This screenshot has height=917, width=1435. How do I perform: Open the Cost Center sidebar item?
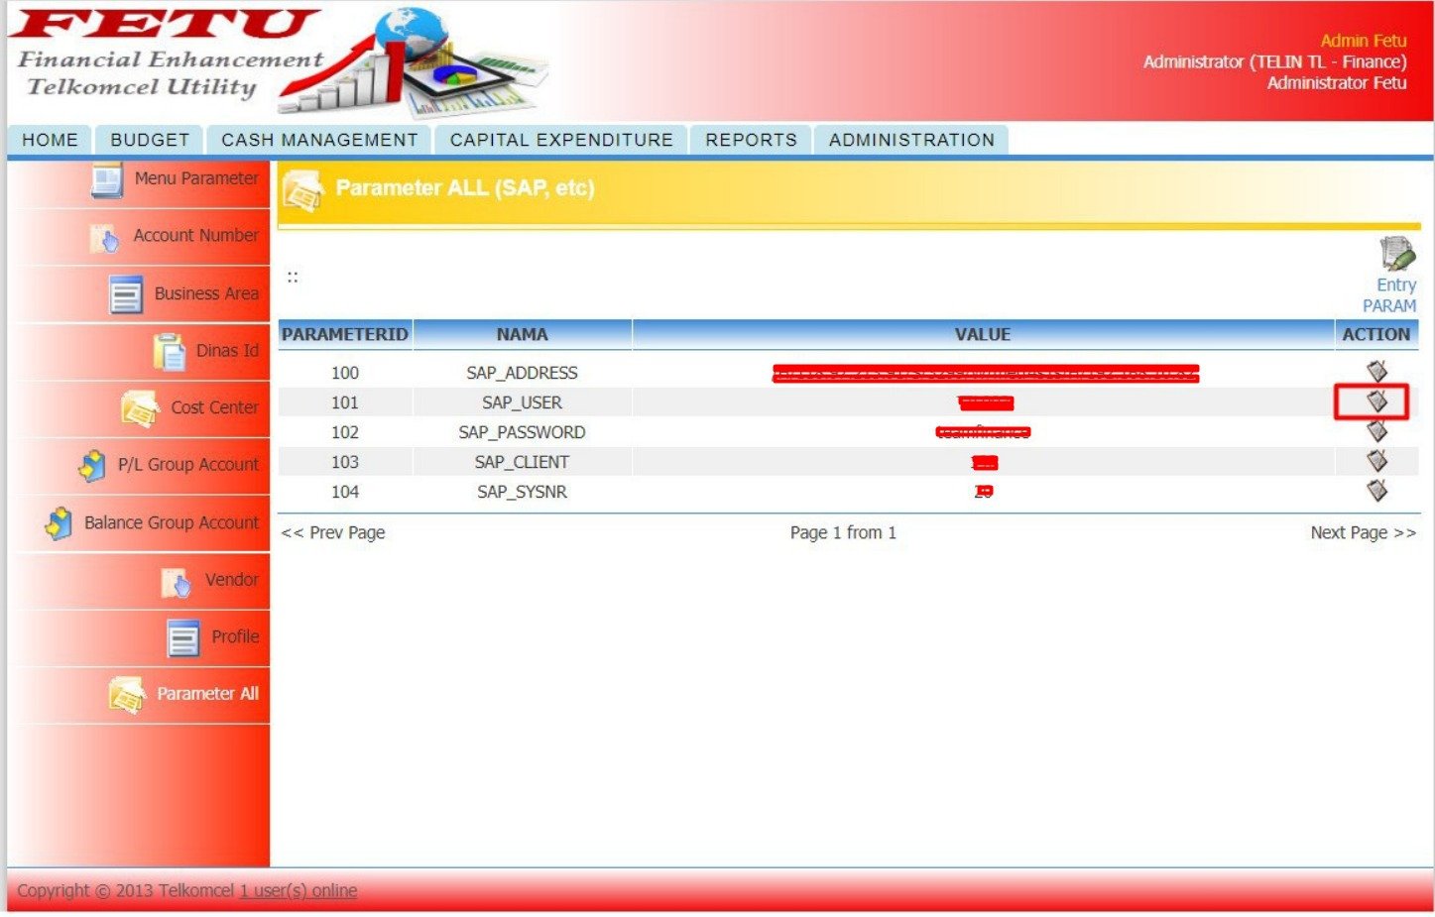[214, 407]
